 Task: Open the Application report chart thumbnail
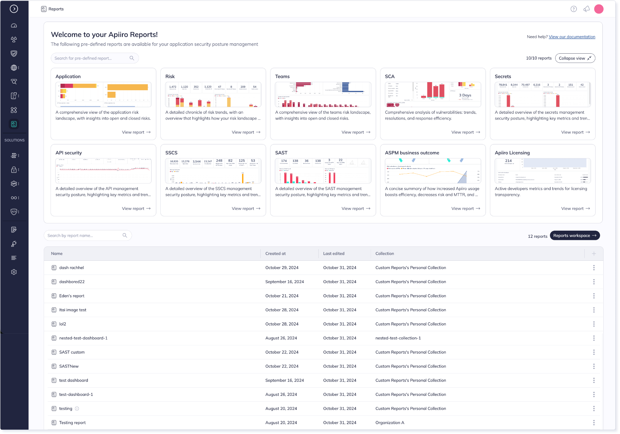point(103,95)
